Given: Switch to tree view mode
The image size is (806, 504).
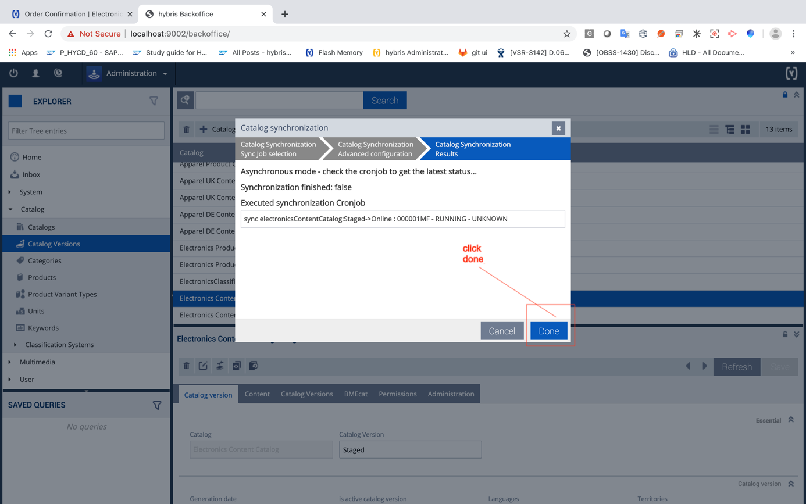Looking at the screenshot, I should [730, 130].
